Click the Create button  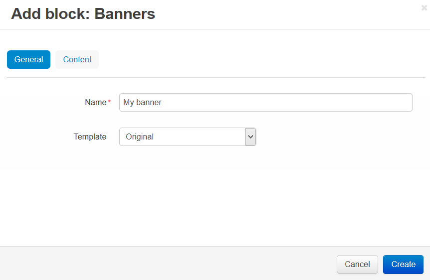tap(403, 265)
